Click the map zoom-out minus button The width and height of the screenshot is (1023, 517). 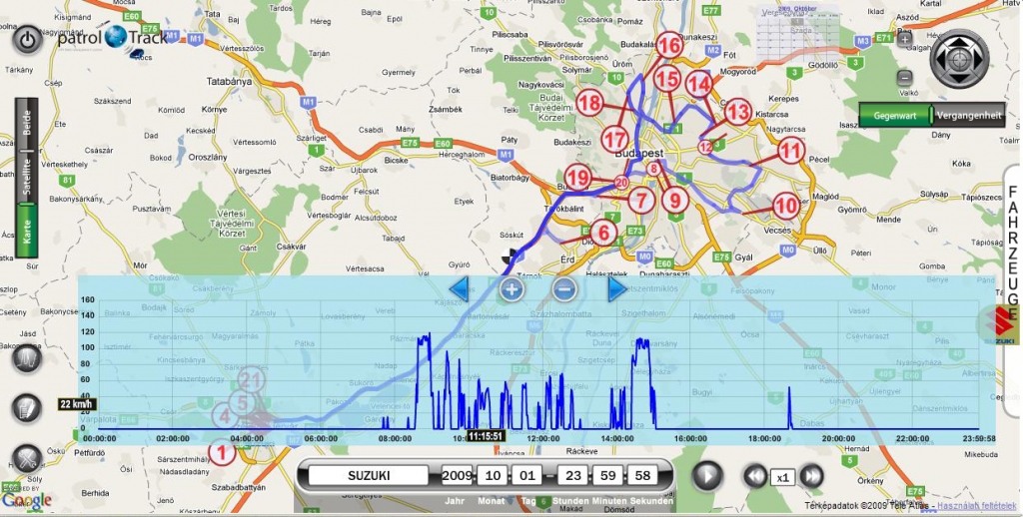tap(904, 77)
